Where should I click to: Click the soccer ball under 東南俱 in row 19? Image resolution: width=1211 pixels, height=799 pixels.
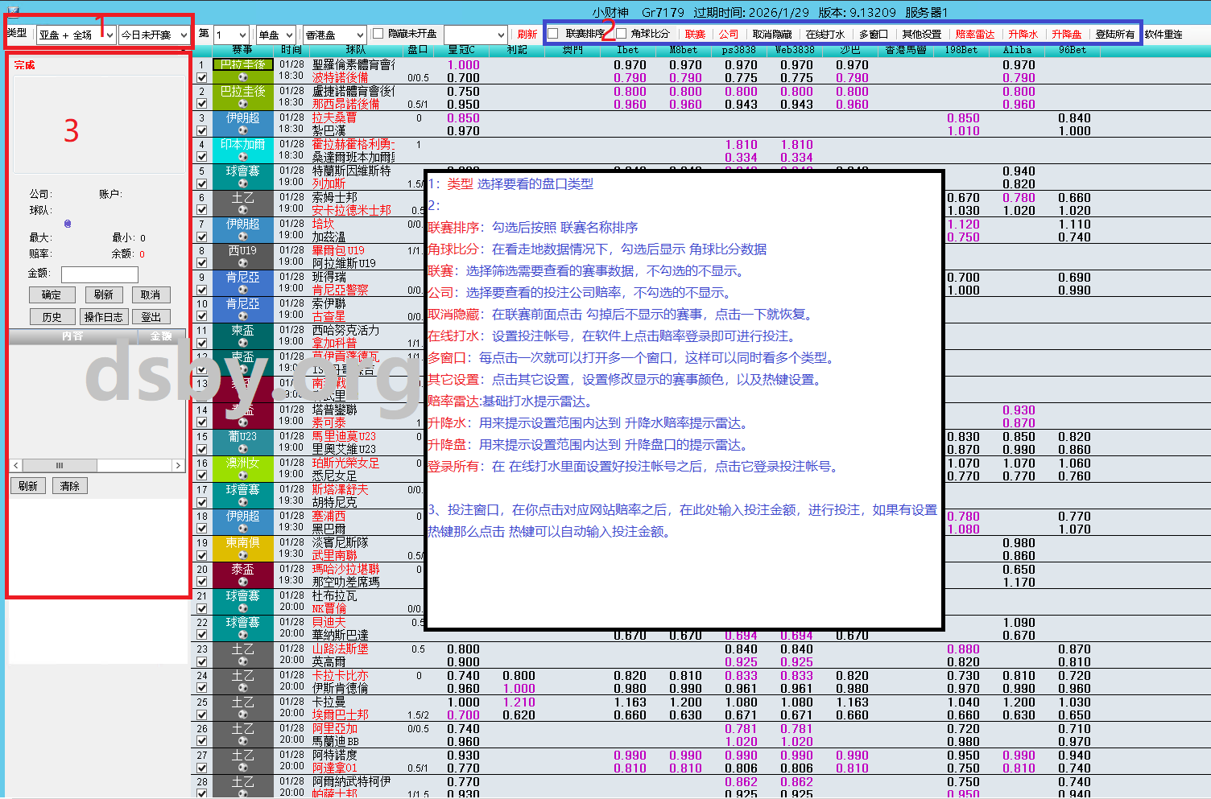pyautogui.click(x=243, y=555)
